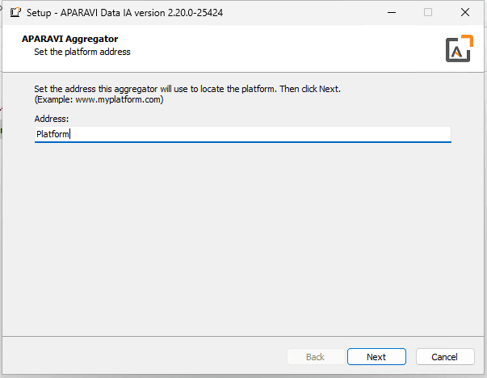
Task: Click the Setup installer icon in title bar
Action: coord(15,12)
